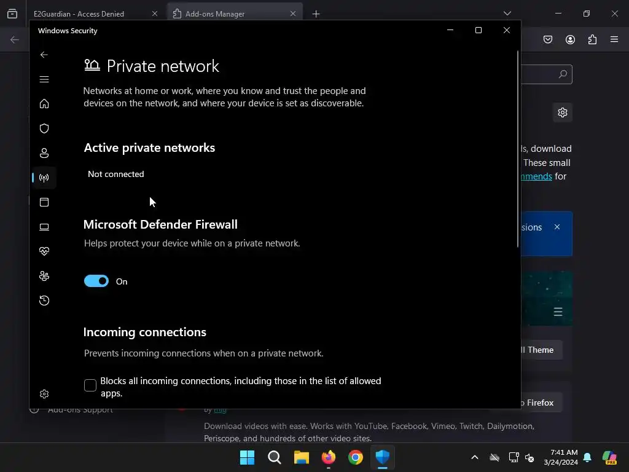Open a new Firefox tab

[x=316, y=14]
